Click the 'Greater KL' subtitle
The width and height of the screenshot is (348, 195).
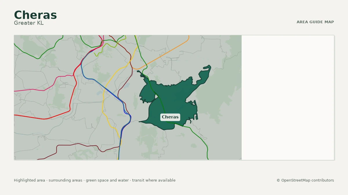click(x=29, y=23)
